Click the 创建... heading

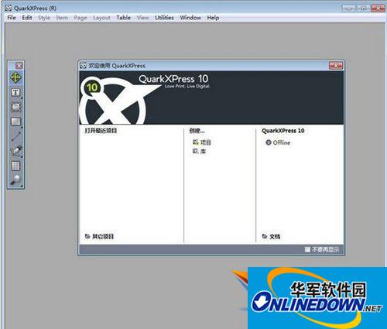click(x=197, y=130)
